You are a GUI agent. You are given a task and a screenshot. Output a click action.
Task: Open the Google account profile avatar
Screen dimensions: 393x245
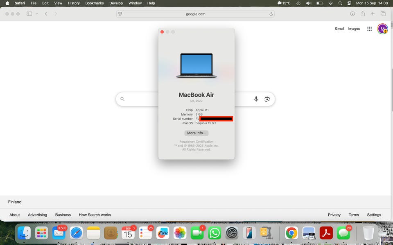(382, 29)
